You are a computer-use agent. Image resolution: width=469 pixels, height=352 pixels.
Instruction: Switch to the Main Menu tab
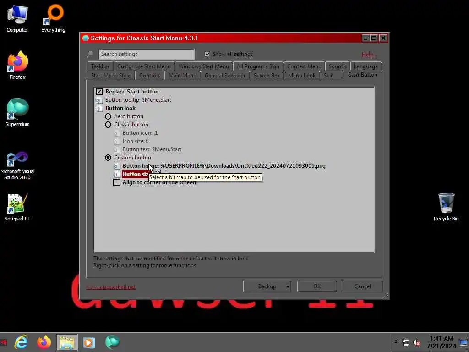point(182,76)
